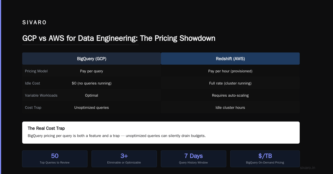Click the '50 Top Queries to Review' card
Viewport: 333px width, 174px height.
(55, 159)
